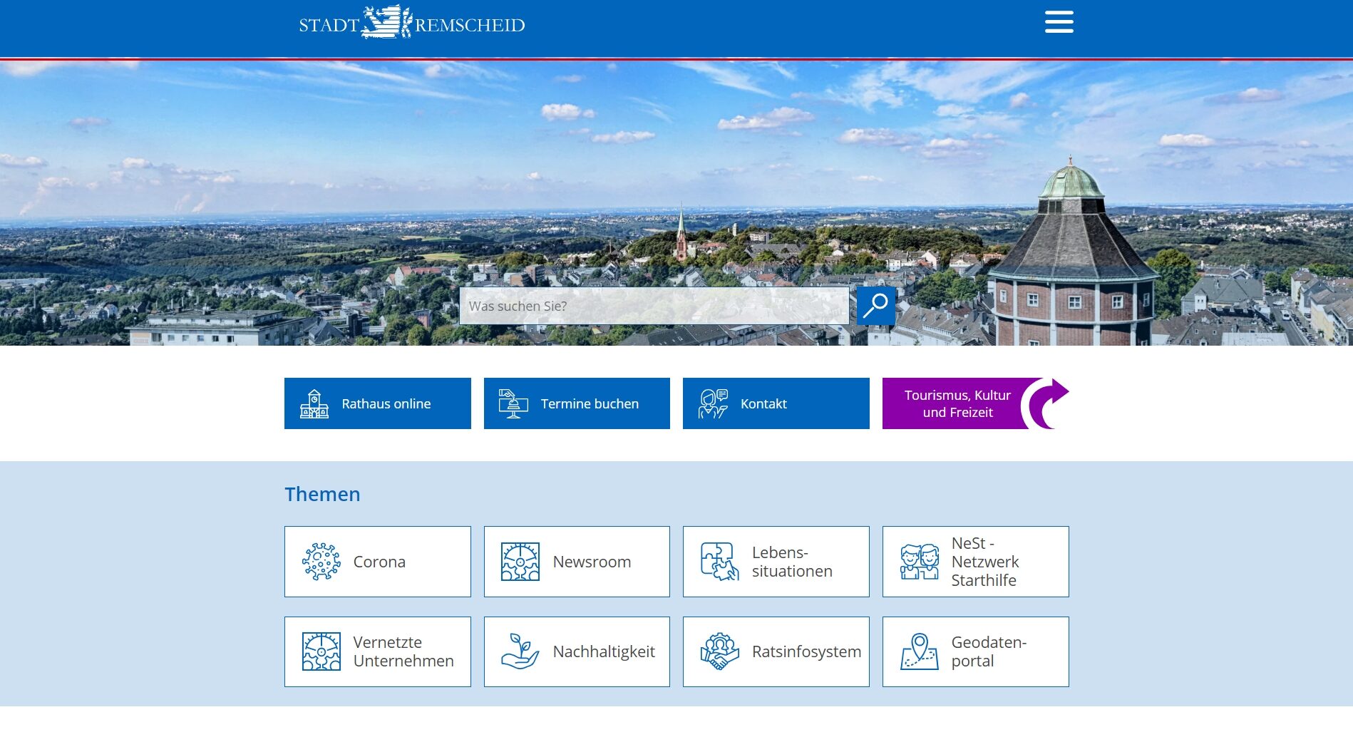Click the plant-in-hand Nachhaltigkeit icon
This screenshot has height=737, width=1353.
coord(520,651)
